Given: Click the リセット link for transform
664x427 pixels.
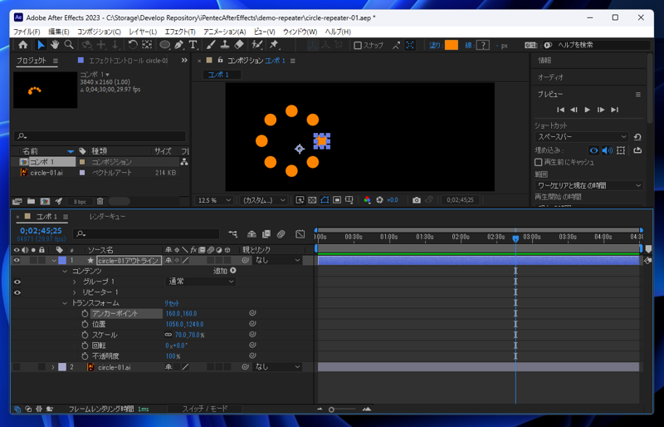Looking at the screenshot, I should click(x=172, y=303).
